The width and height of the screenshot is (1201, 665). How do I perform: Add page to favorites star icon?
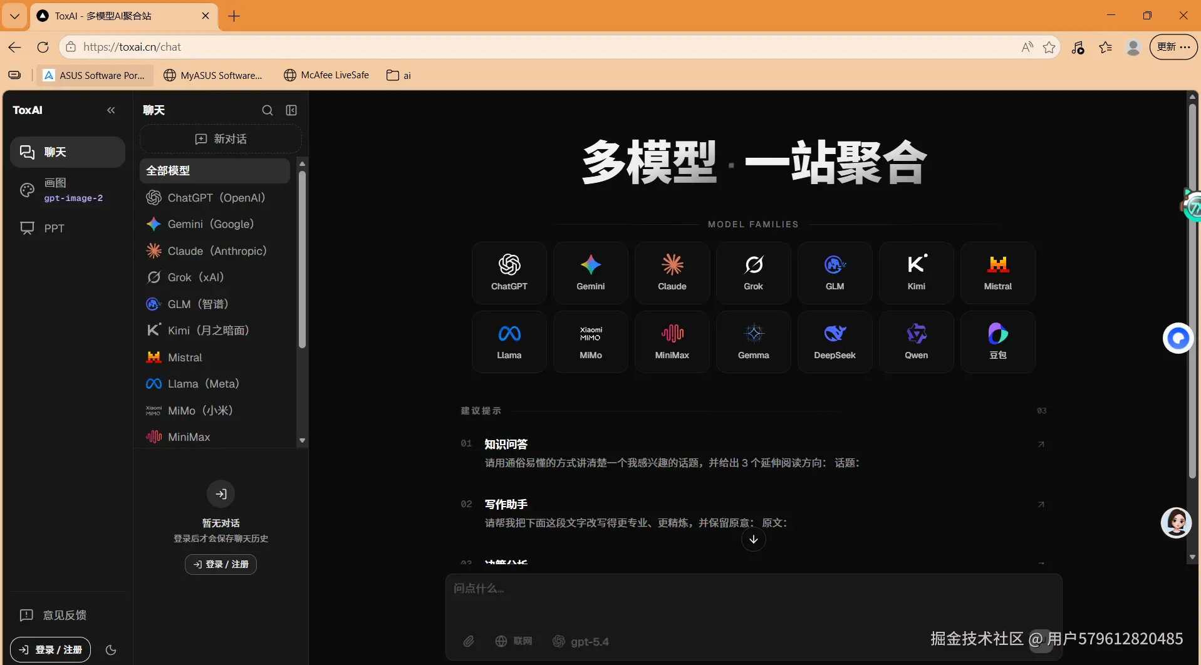click(1049, 47)
